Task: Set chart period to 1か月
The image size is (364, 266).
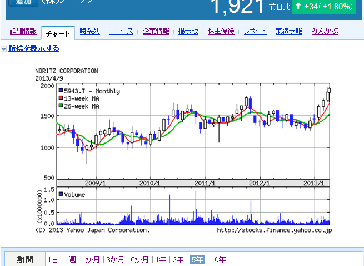Action: click(x=91, y=259)
